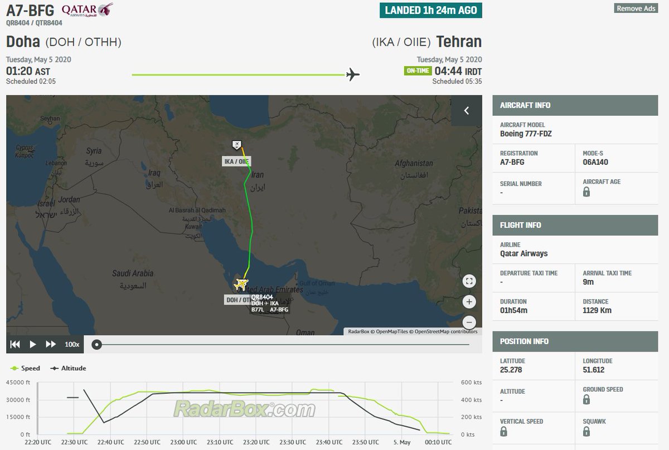Unlock the Ground Speed lock icon

coord(586,399)
